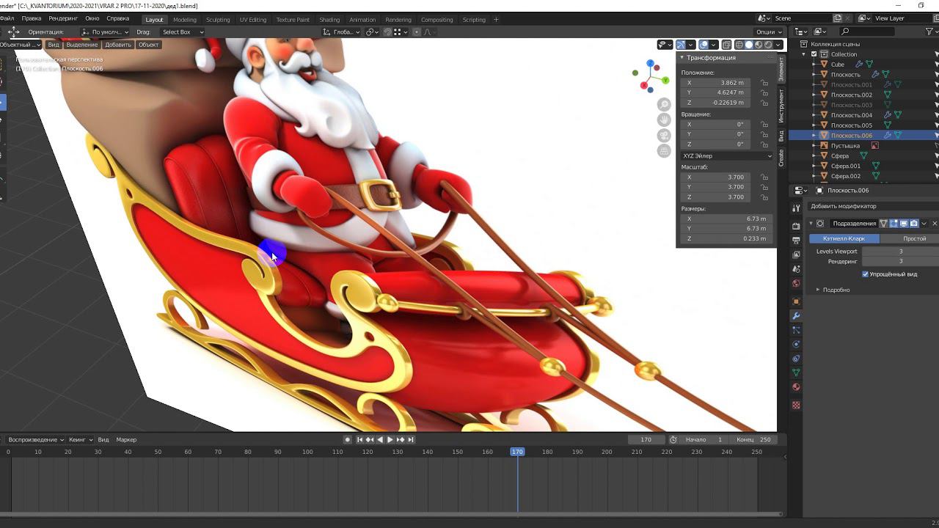This screenshot has width=939, height=528.
Task: Click the wrench modifier icon on Cube row
Action: (858, 65)
